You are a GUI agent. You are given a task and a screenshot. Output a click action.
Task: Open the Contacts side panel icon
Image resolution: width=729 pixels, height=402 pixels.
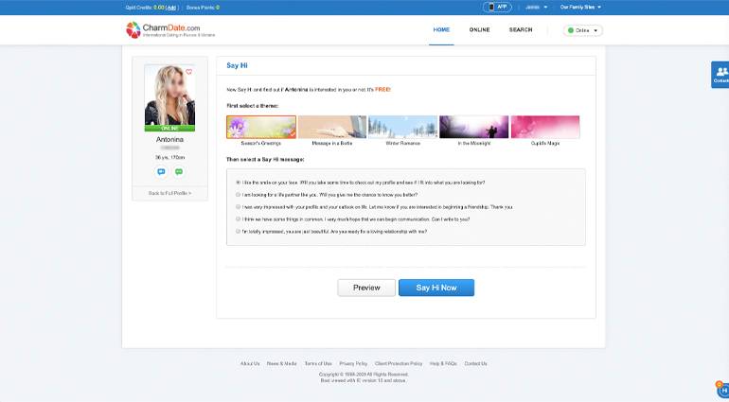(720, 74)
